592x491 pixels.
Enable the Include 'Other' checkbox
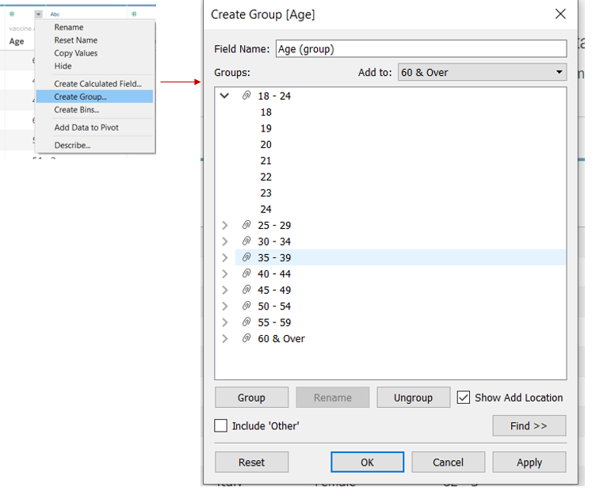[221, 426]
